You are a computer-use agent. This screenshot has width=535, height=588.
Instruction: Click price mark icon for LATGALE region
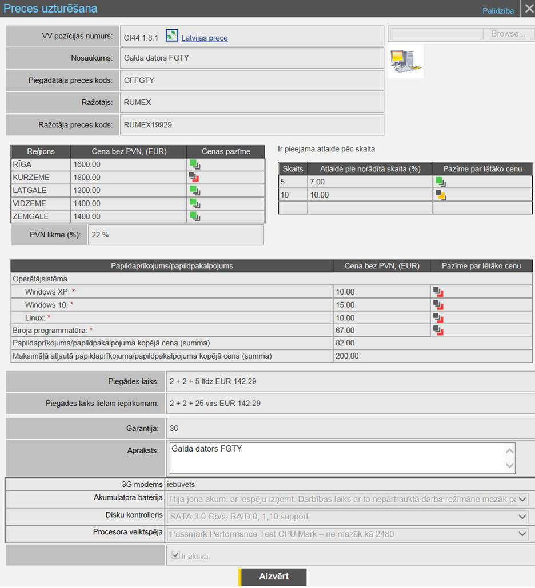[x=195, y=191]
